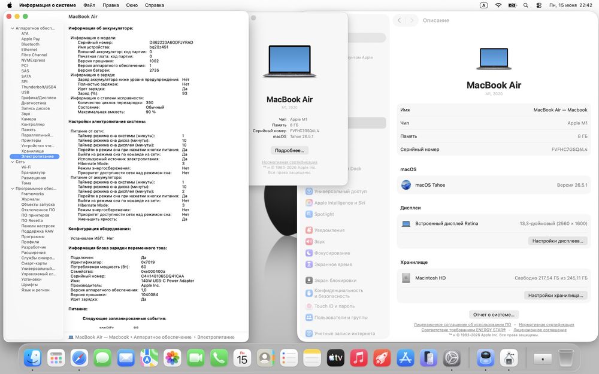Image resolution: width=599 pixels, height=374 pixels.
Task: Open Лицензионное соглашение об использовании ПО link
Action: point(462,324)
